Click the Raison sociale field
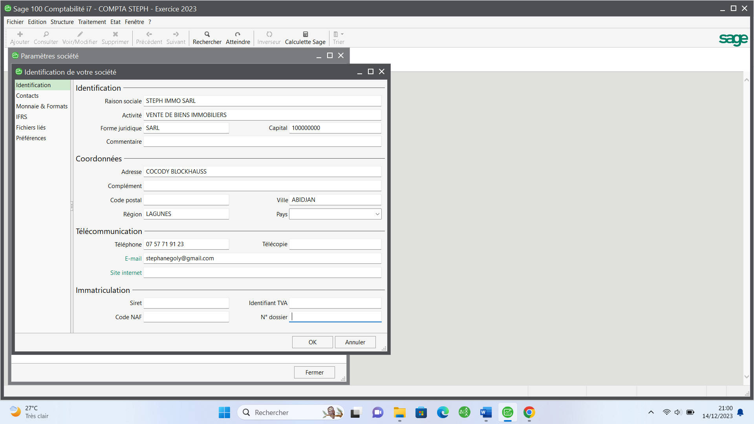 click(x=262, y=101)
